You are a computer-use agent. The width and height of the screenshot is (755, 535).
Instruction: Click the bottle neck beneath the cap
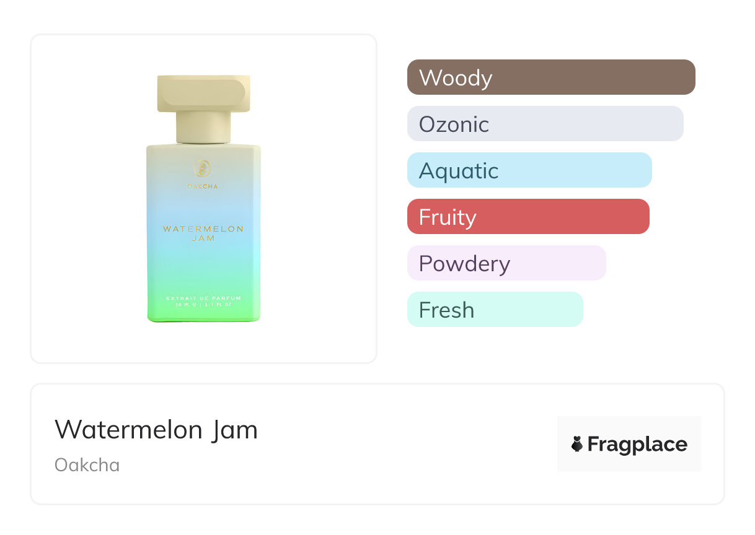coord(203,127)
